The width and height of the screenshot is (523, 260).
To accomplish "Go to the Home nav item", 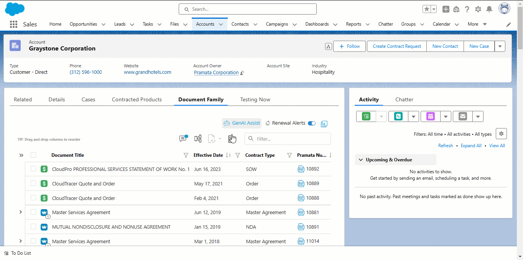I will pyautogui.click(x=55, y=24).
